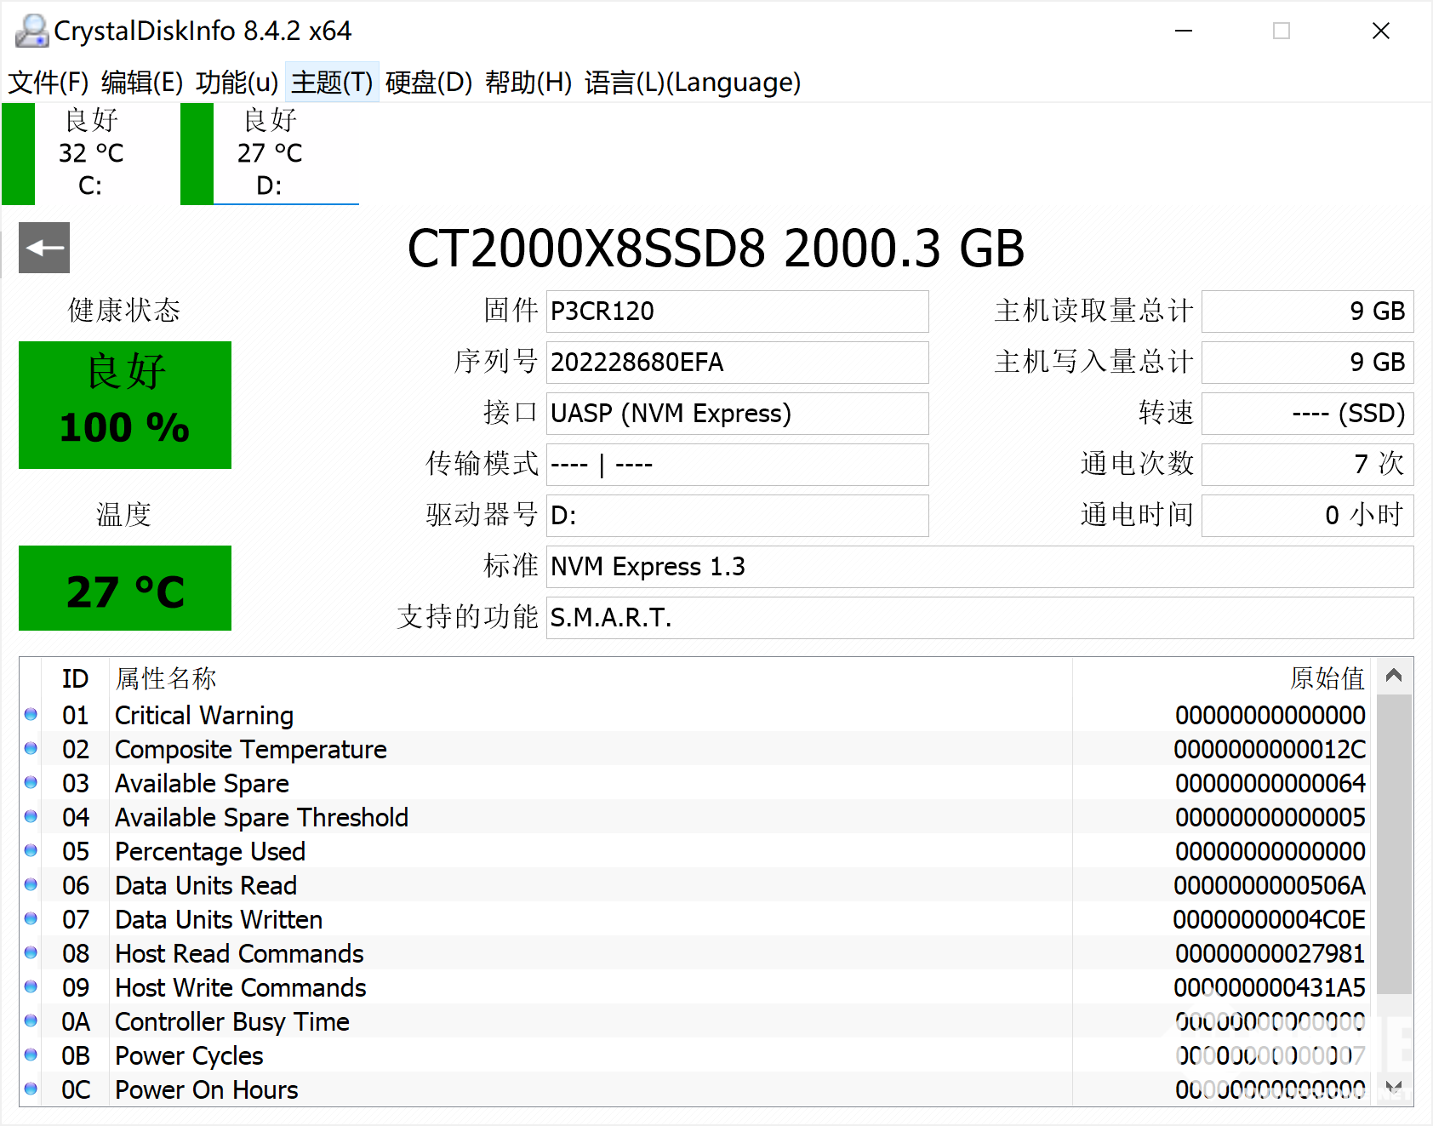Click the green 良好 100 % health status button
The image size is (1433, 1126).
pyautogui.click(x=125, y=405)
